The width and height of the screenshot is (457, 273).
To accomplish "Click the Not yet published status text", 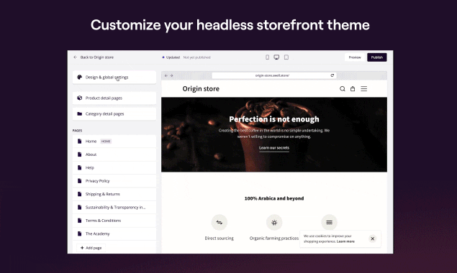I will [196, 57].
